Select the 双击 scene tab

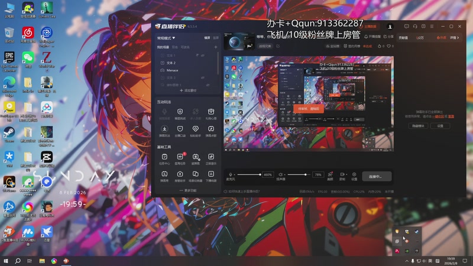pos(174,47)
